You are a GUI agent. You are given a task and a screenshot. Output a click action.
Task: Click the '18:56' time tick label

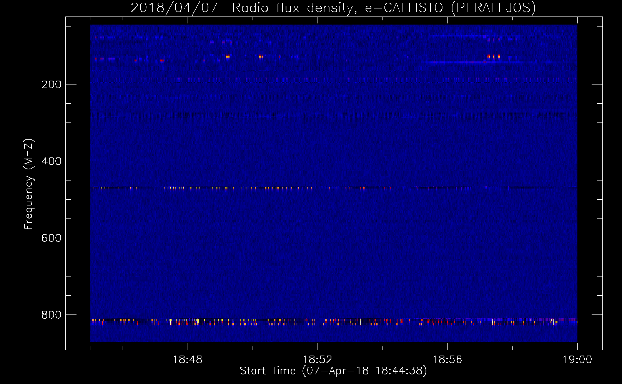point(447,360)
